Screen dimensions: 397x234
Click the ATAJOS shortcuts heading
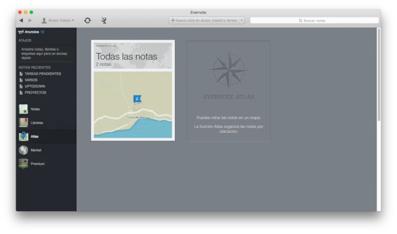[x=25, y=40]
